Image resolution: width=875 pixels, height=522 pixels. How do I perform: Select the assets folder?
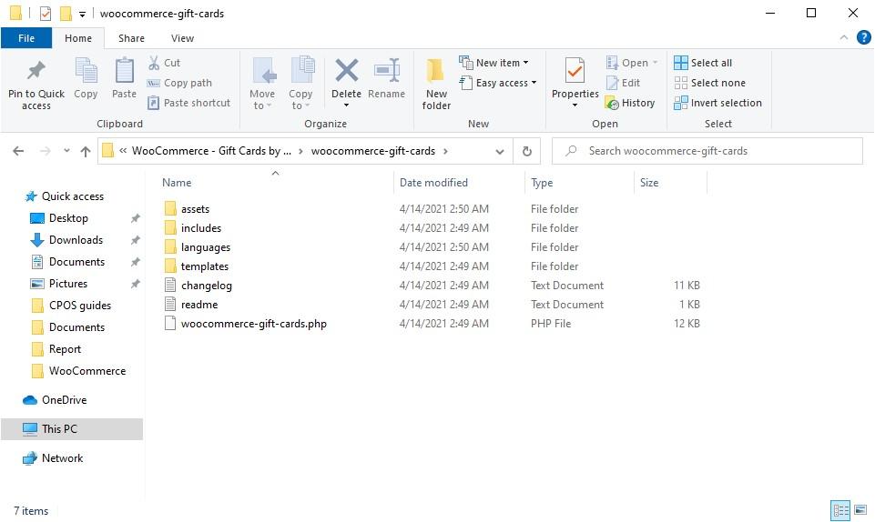click(195, 209)
